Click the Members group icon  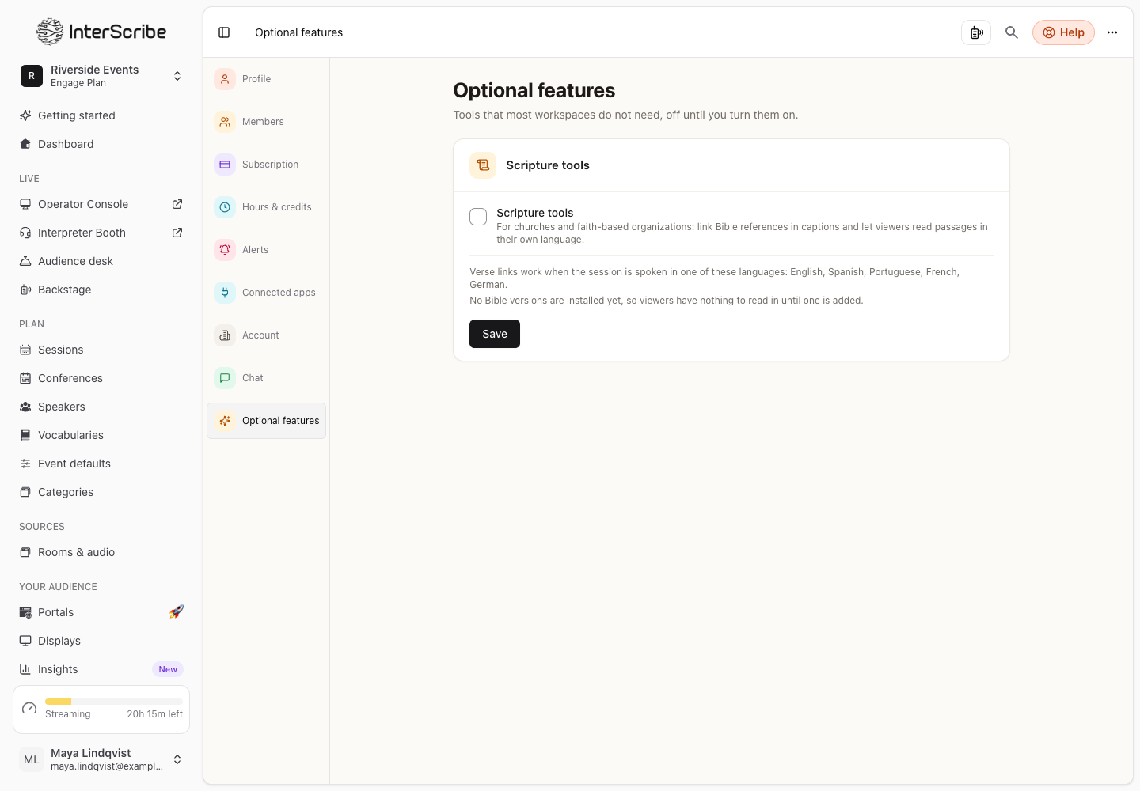225,122
